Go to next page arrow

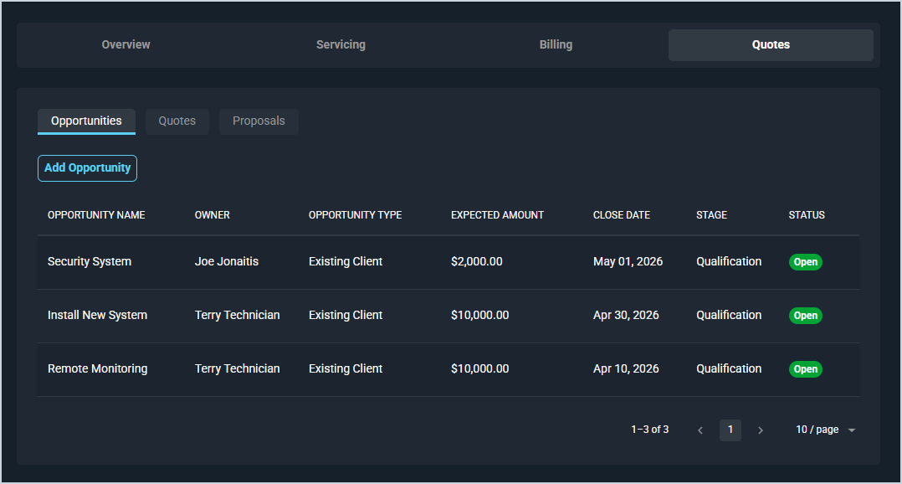point(760,430)
